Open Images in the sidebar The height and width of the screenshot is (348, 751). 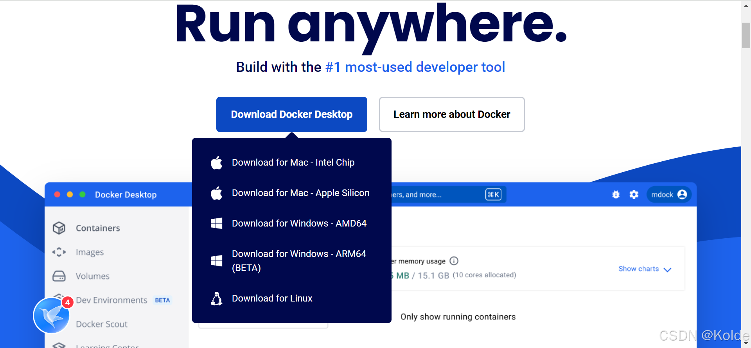pyautogui.click(x=90, y=252)
